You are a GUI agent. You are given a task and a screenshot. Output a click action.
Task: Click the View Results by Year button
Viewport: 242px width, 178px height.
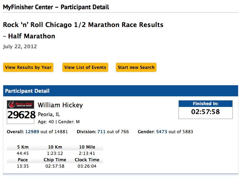28,68
